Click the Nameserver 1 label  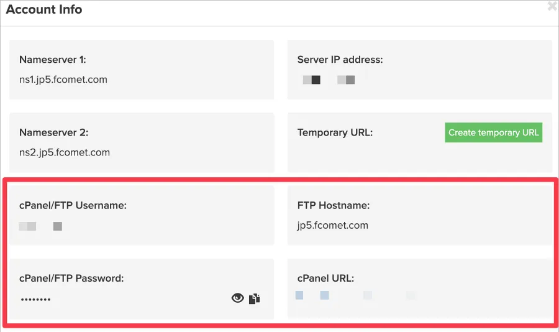coord(53,60)
